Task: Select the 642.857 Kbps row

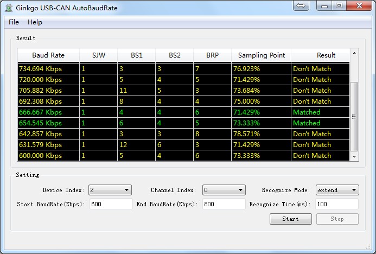Action: coord(183,134)
